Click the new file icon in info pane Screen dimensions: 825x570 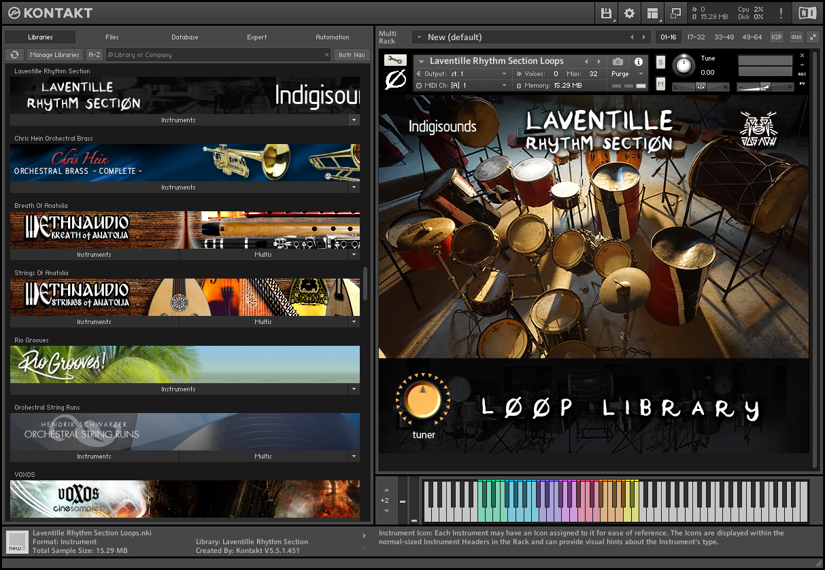click(x=17, y=541)
